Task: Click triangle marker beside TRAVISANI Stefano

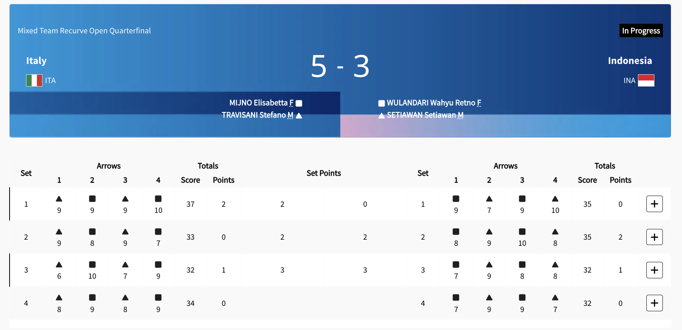Action: coord(299,116)
